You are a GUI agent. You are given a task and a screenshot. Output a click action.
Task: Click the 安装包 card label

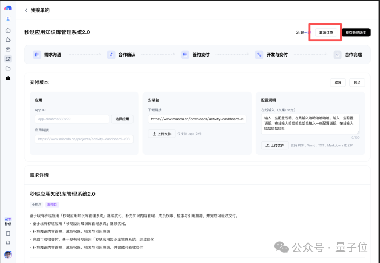(x=154, y=100)
